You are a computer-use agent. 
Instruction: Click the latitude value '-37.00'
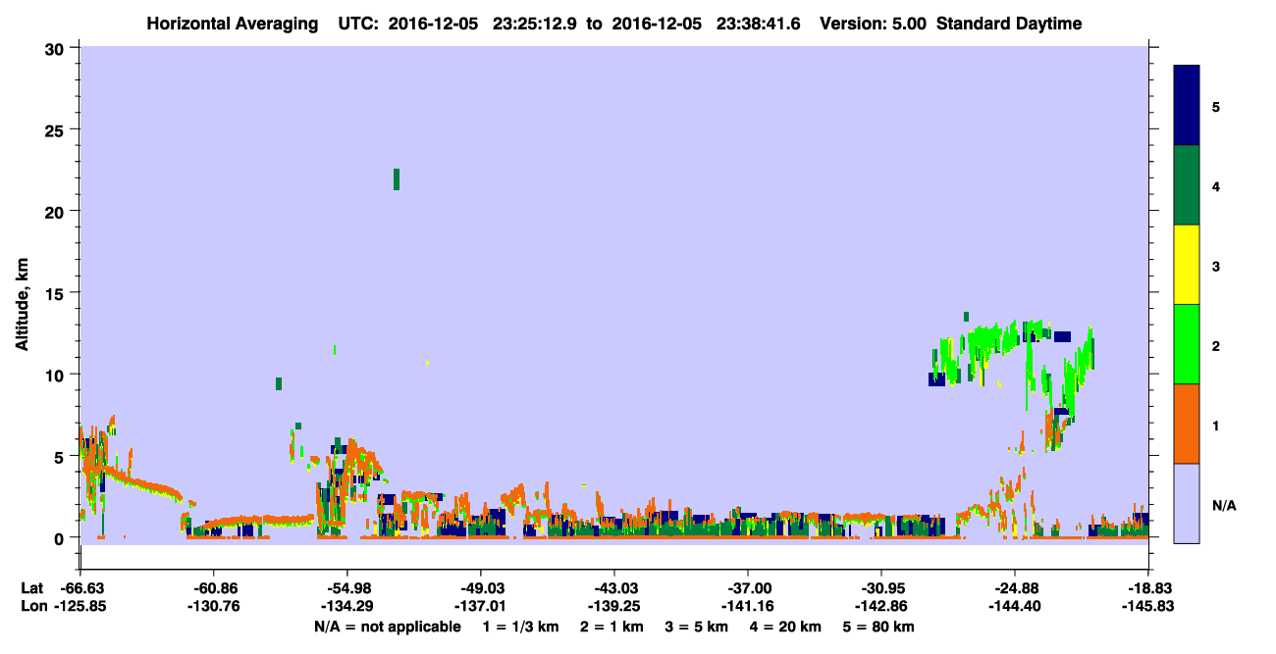pyautogui.click(x=748, y=588)
